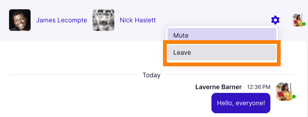The width and height of the screenshot is (308, 117).
Task: Open James Lecompte's name link
Action: pos(62,20)
